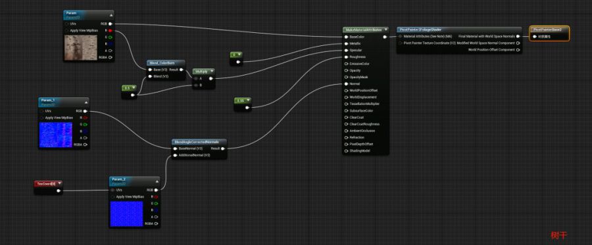The width and height of the screenshot is (592, 245).
Task: Collapse the Param_1 node with its arrow
Action: 86,102
